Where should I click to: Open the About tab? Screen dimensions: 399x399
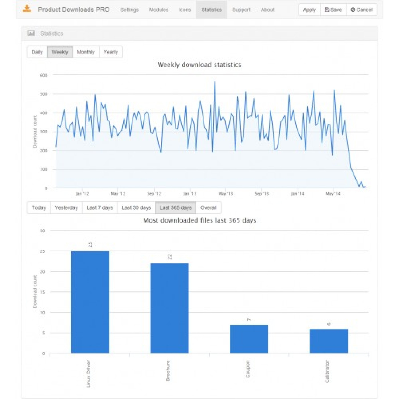pos(267,10)
